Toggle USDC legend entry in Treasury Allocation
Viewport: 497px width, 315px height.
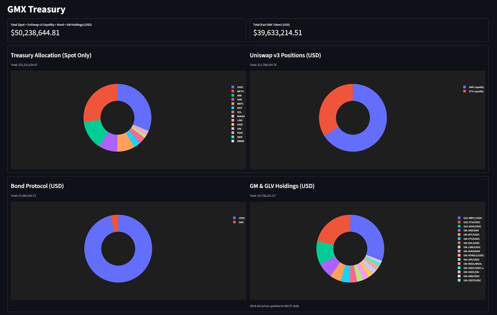238,87
